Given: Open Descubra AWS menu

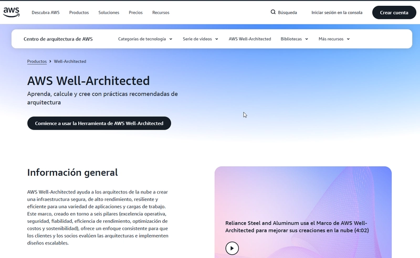Looking at the screenshot, I should 46,13.
